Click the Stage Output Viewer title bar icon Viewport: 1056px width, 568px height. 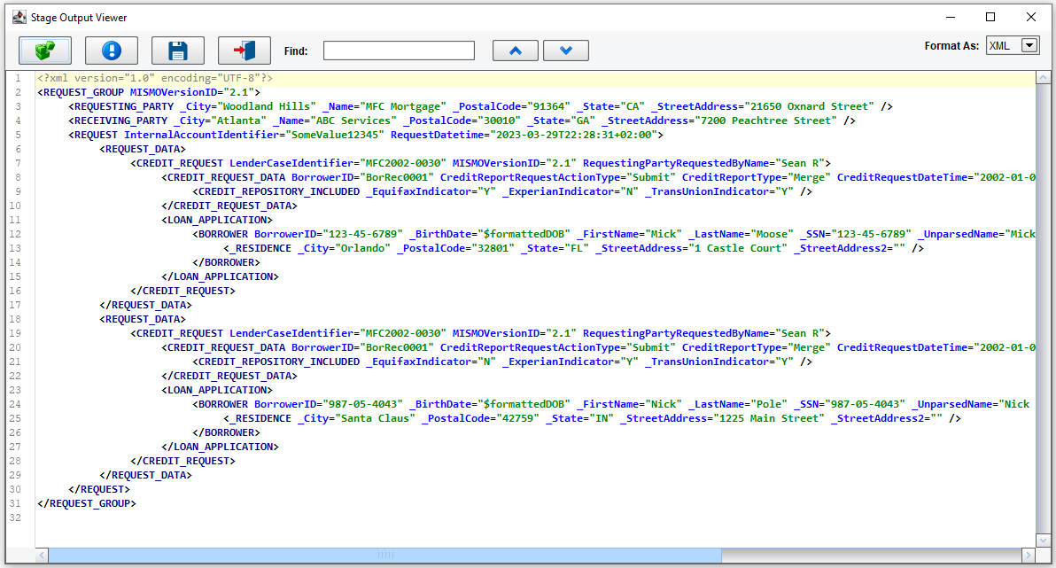tap(18, 17)
